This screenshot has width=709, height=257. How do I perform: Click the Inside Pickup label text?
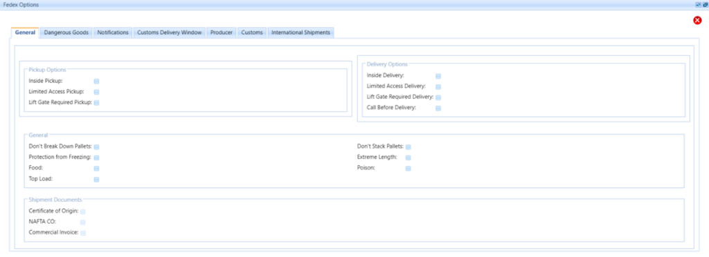coord(46,81)
